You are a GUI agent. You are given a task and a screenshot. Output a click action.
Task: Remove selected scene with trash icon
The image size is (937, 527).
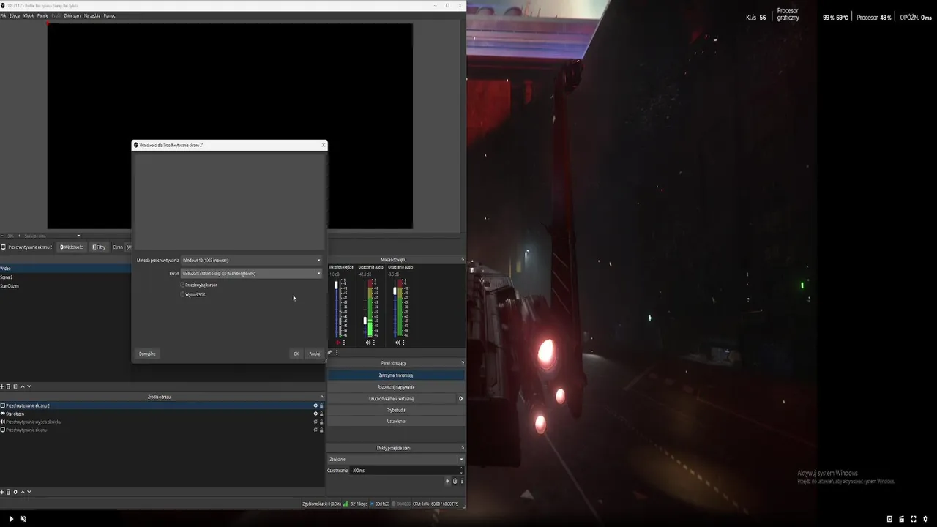[x=9, y=386]
